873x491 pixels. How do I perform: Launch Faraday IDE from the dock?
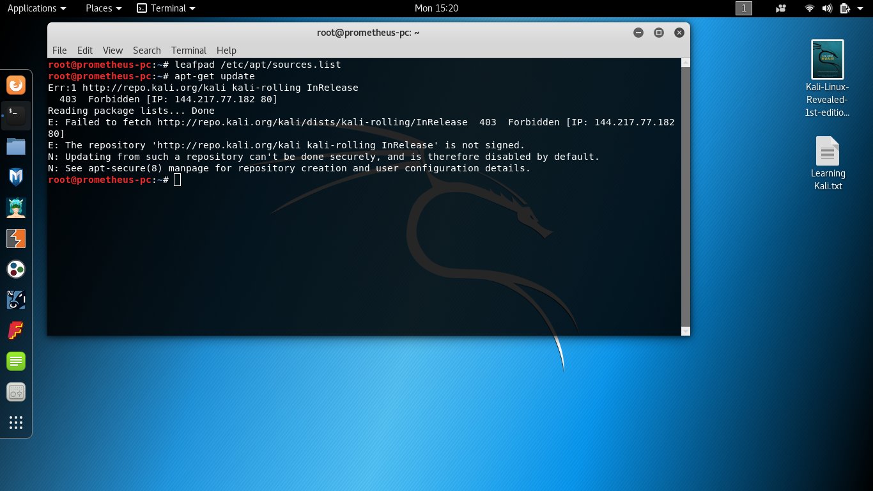point(16,331)
